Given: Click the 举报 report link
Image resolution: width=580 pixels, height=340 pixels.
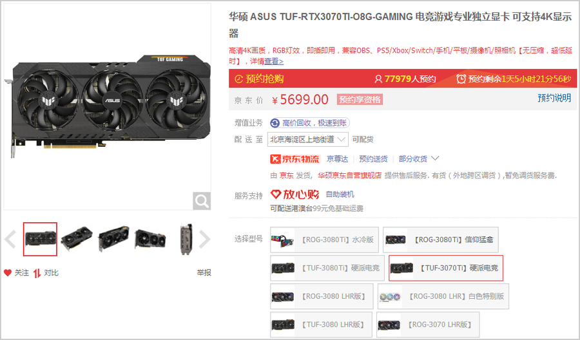Looking at the screenshot, I should tap(204, 273).
